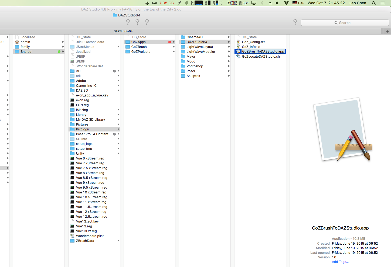Select EON.reg file icon
This screenshot has height=267, width=391.
tap(72, 105)
